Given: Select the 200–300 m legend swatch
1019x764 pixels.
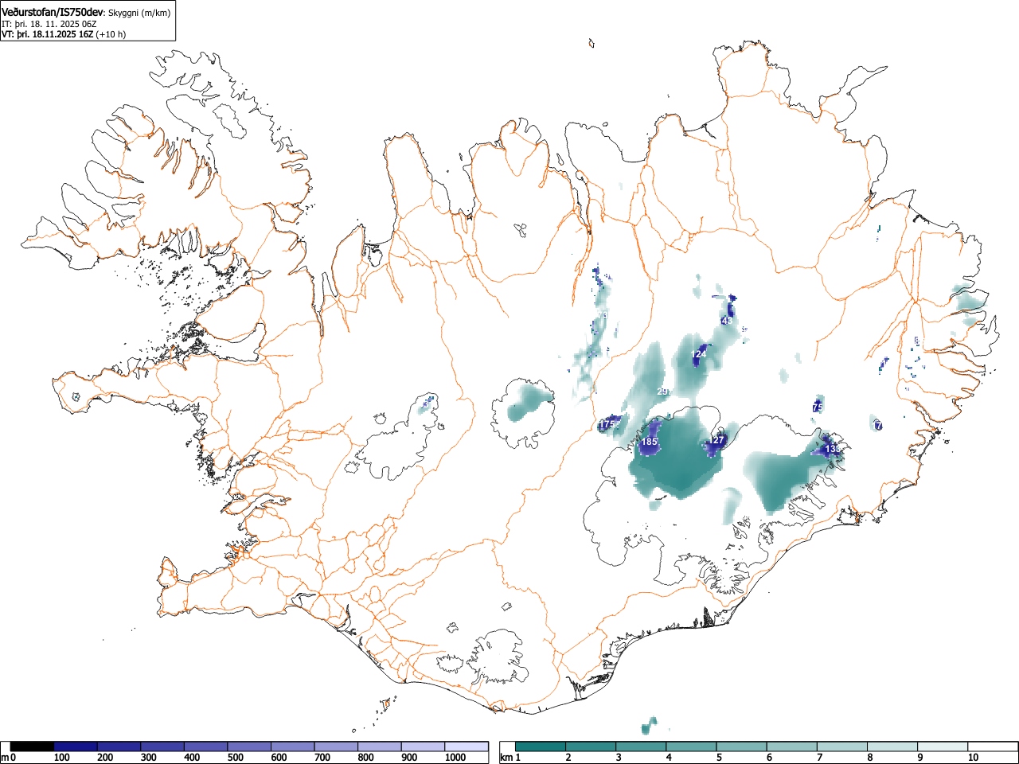Looking at the screenshot, I should click(119, 746).
